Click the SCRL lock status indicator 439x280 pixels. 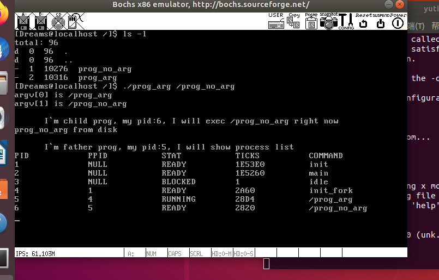point(197,253)
